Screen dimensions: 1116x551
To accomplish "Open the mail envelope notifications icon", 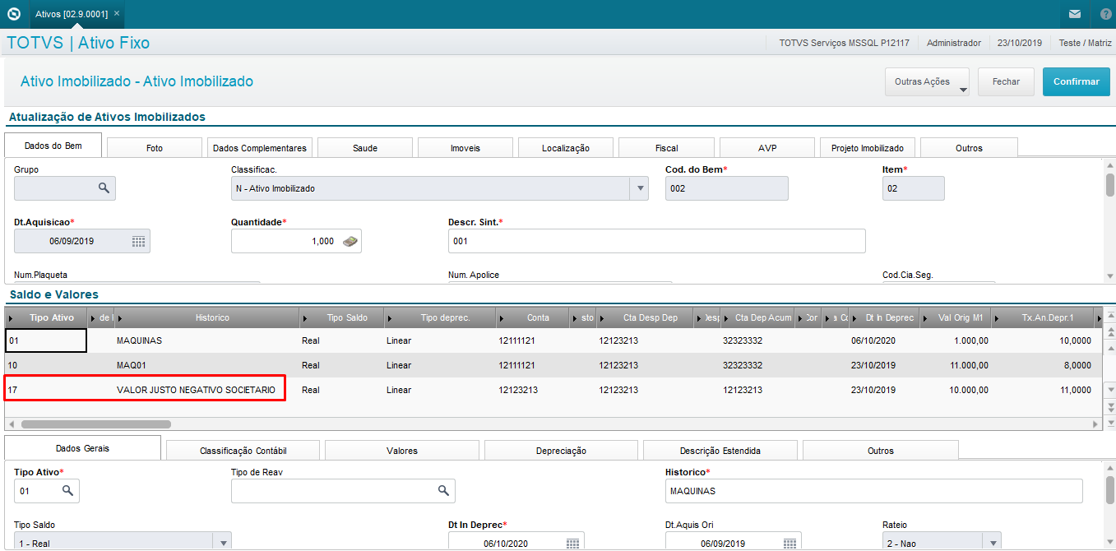I will tap(1075, 14).
